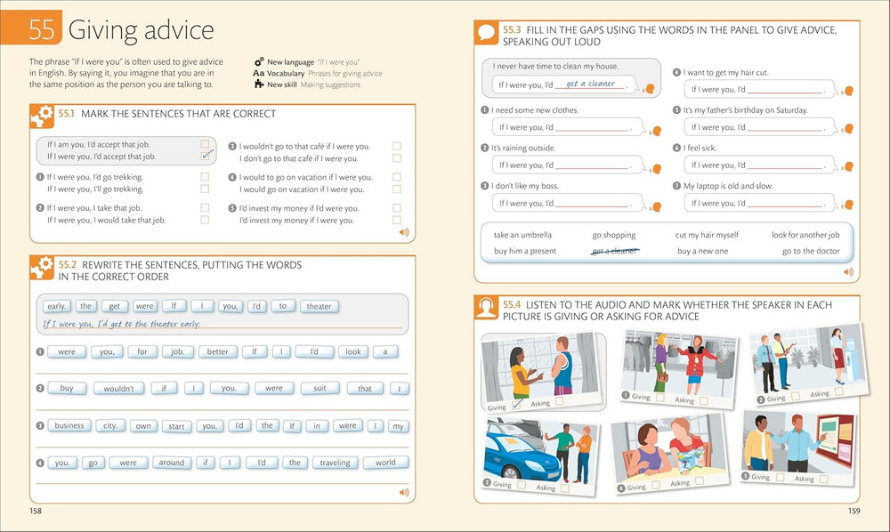Click the speech bubble icon beside 55.3
890x532 pixels.
[488, 32]
